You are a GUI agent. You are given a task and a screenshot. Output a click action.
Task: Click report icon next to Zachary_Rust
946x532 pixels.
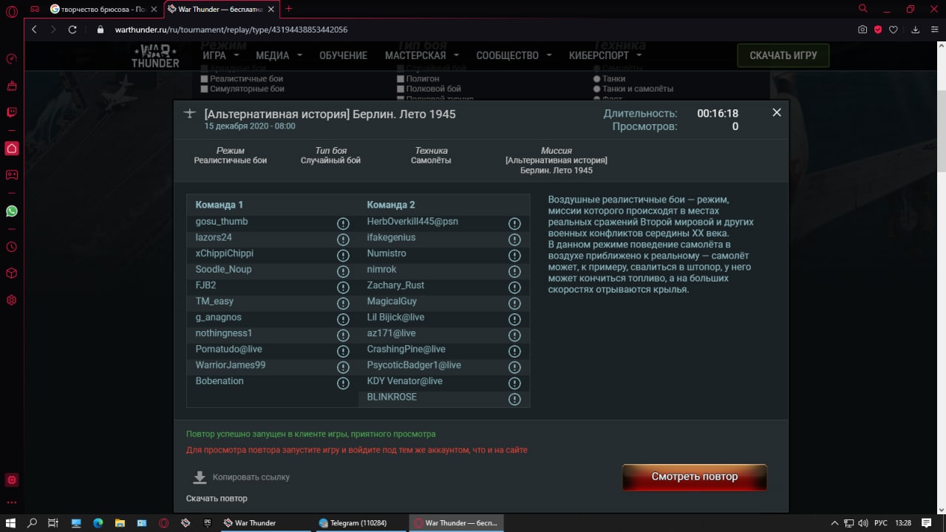(515, 287)
